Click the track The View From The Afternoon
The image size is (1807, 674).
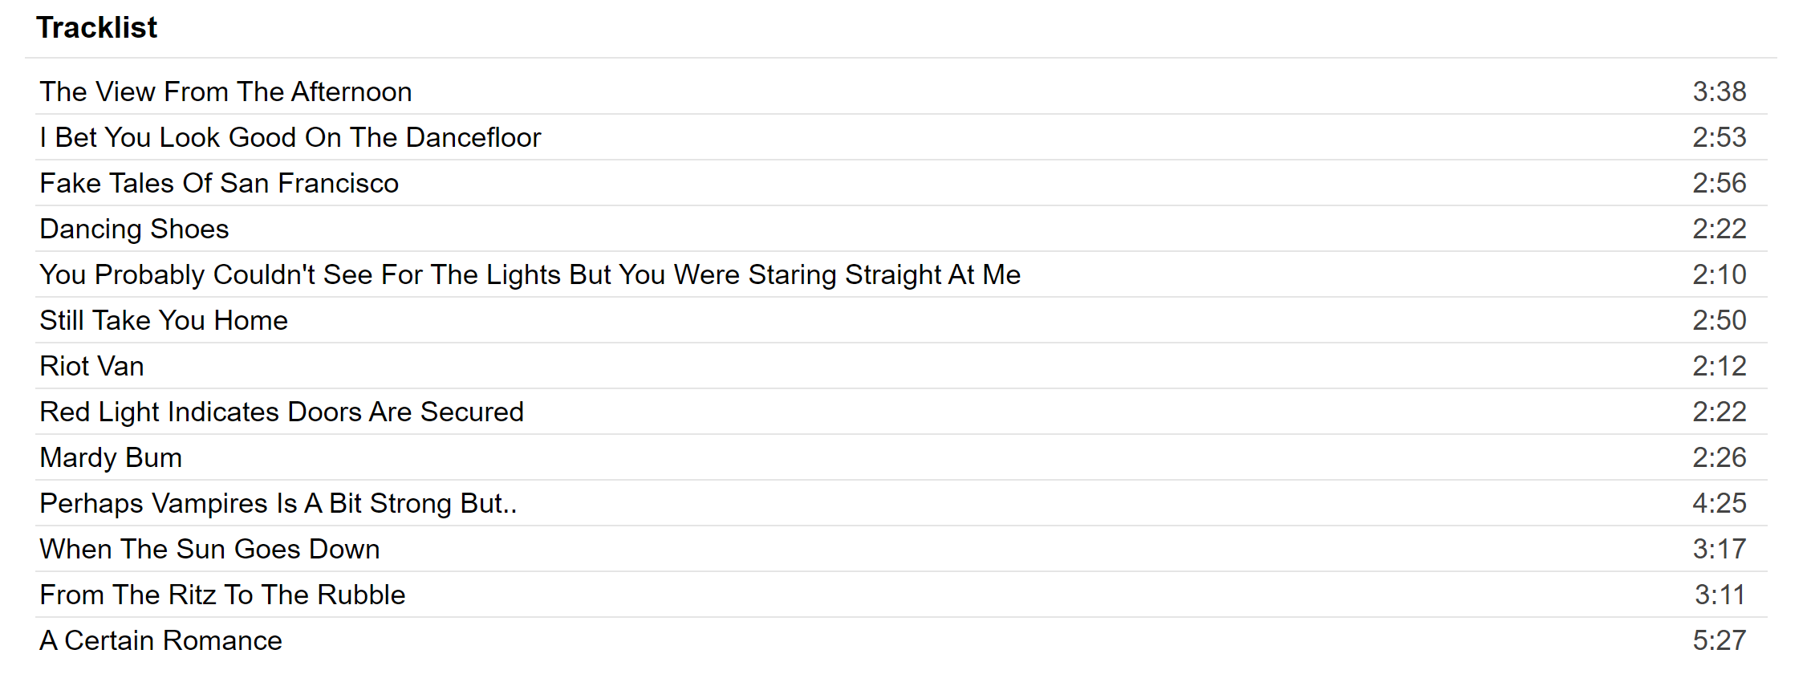(225, 91)
